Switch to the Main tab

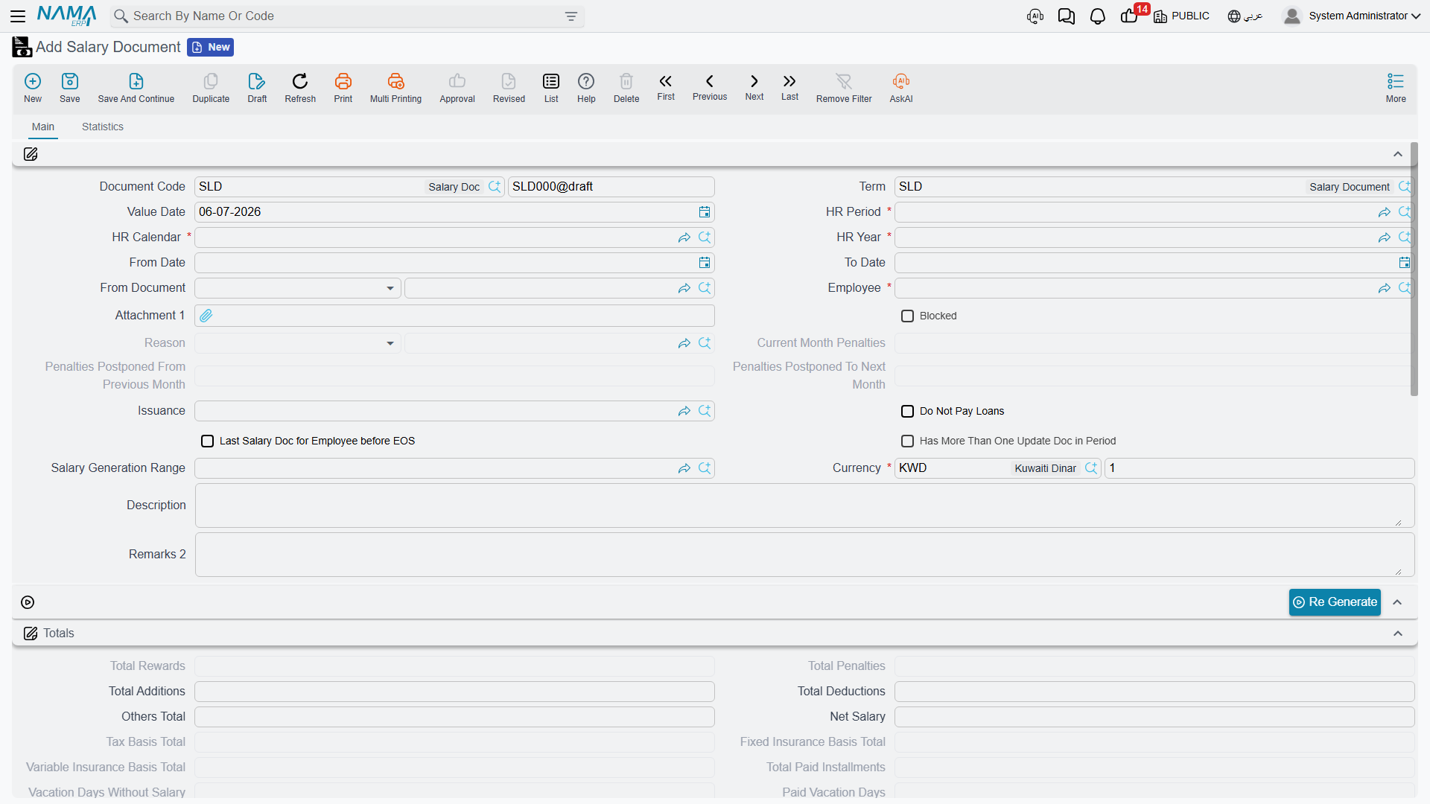tap(43, 127)
